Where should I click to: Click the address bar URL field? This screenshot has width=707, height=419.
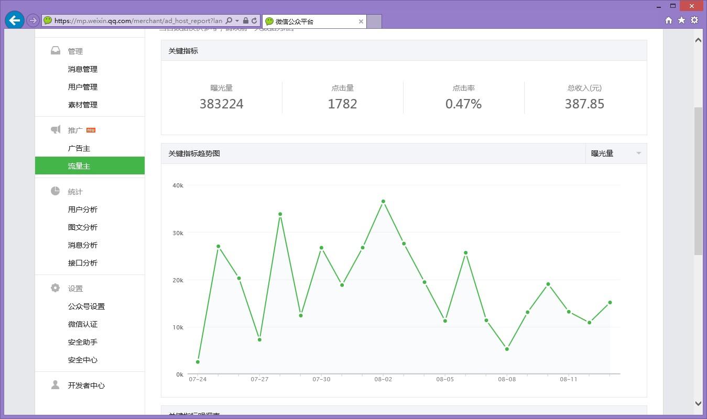[x=138, y=21]
